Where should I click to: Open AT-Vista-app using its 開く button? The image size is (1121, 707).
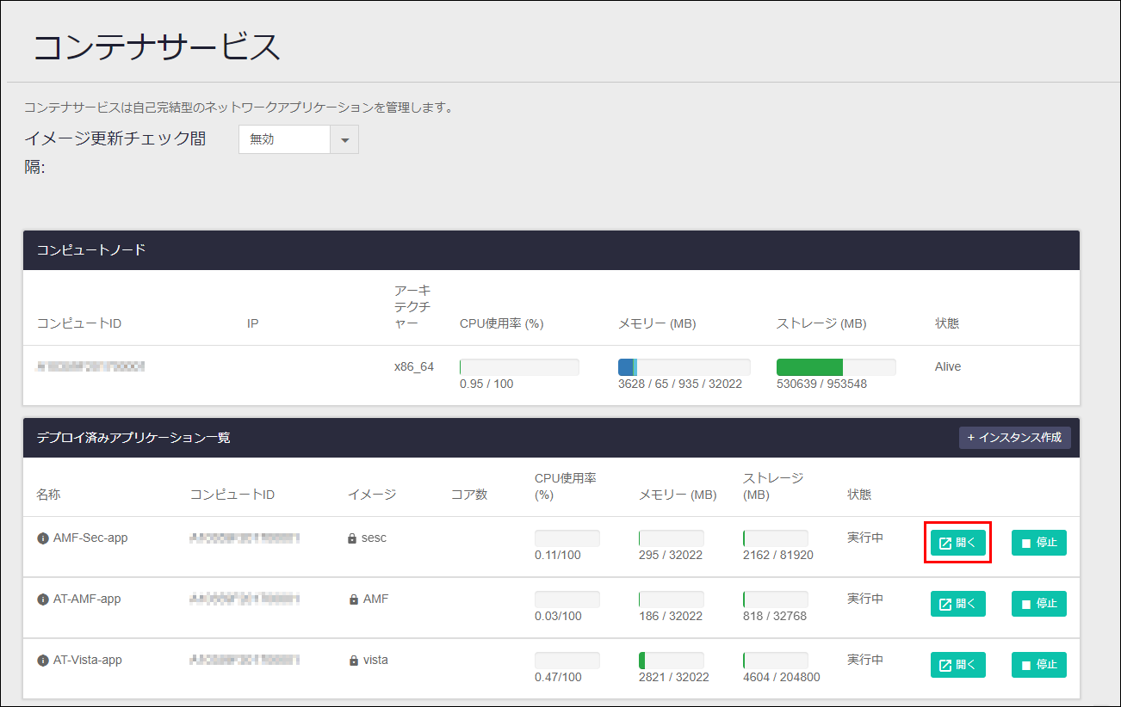coord(957,664)
